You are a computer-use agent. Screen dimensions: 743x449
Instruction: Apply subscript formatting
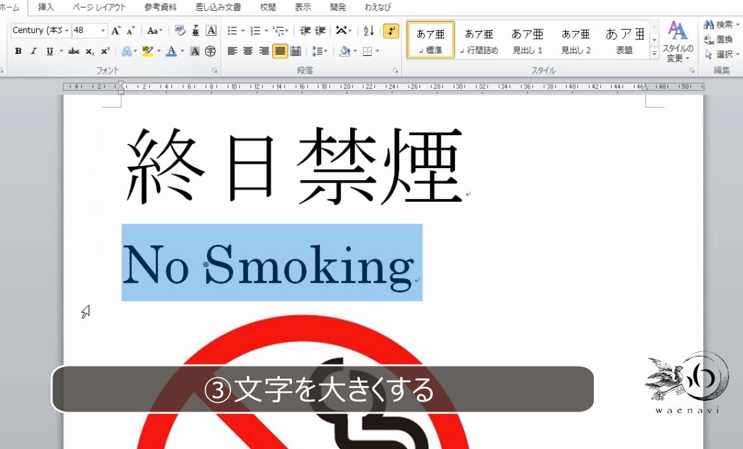coord(89,51)
